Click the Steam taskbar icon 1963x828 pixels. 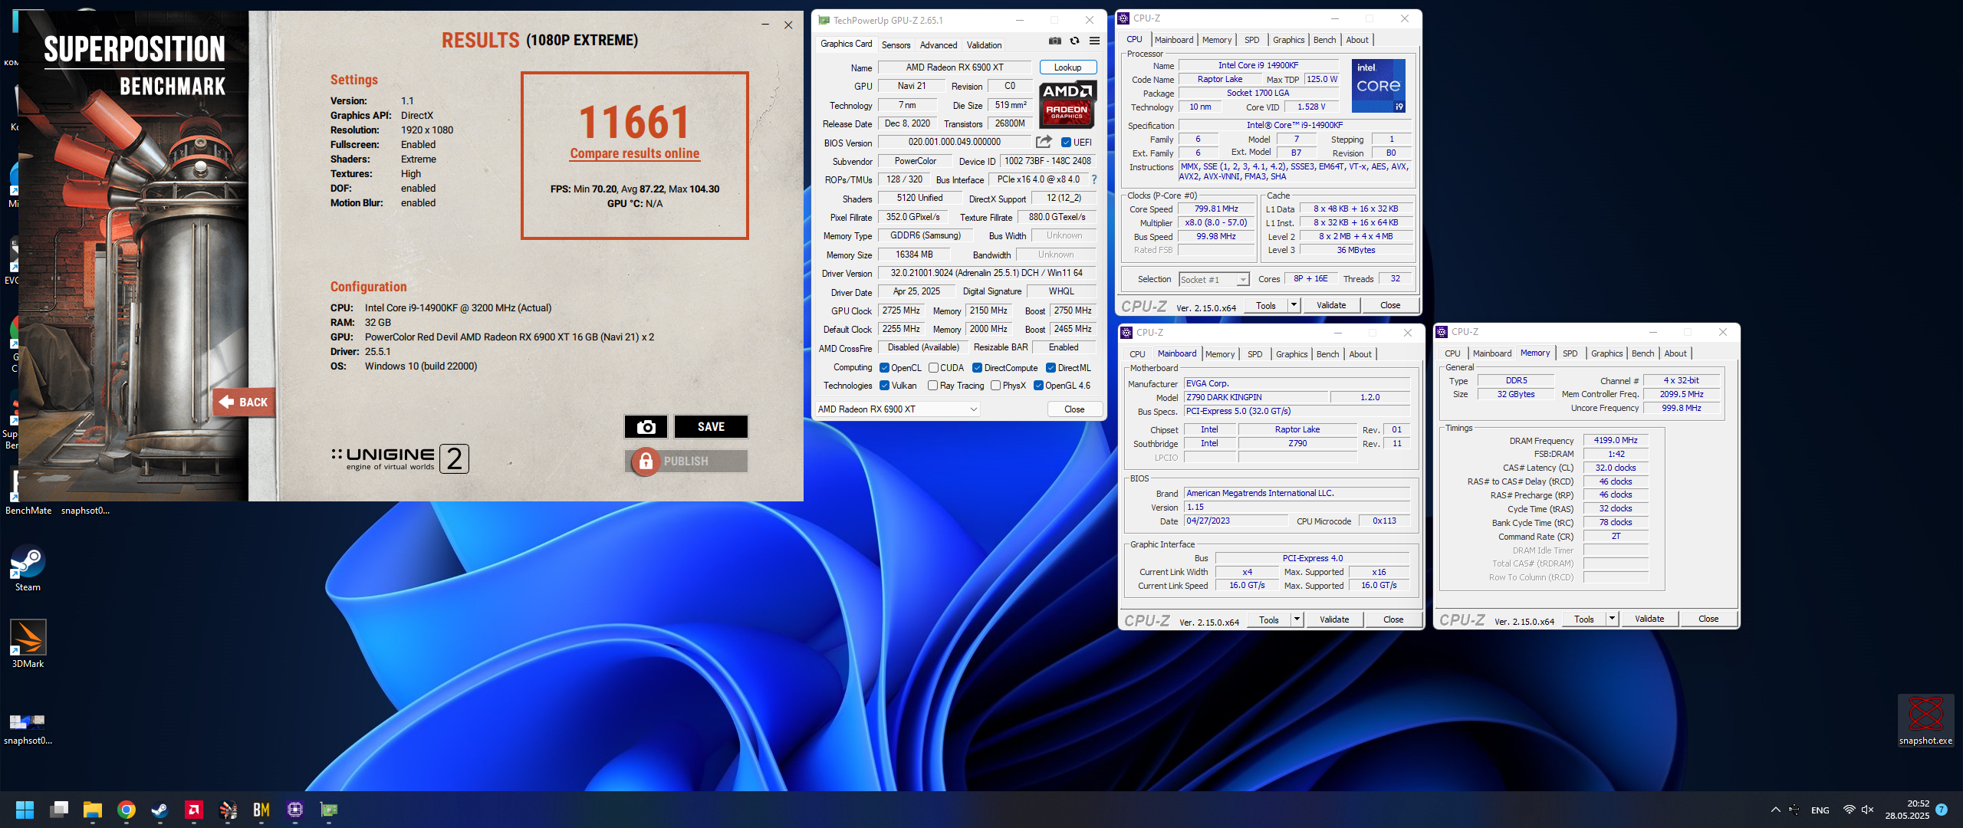point(160,810)
